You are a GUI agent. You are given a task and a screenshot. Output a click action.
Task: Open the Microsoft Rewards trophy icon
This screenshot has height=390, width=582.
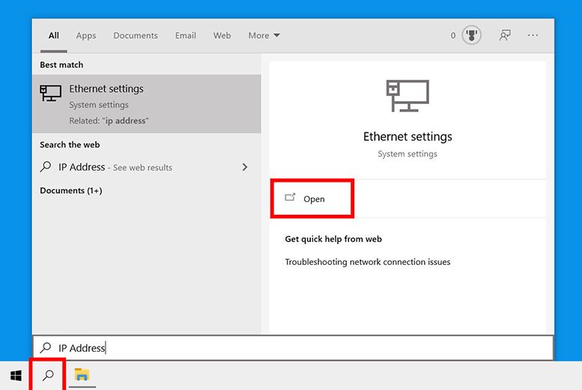(x=471, y=35)
